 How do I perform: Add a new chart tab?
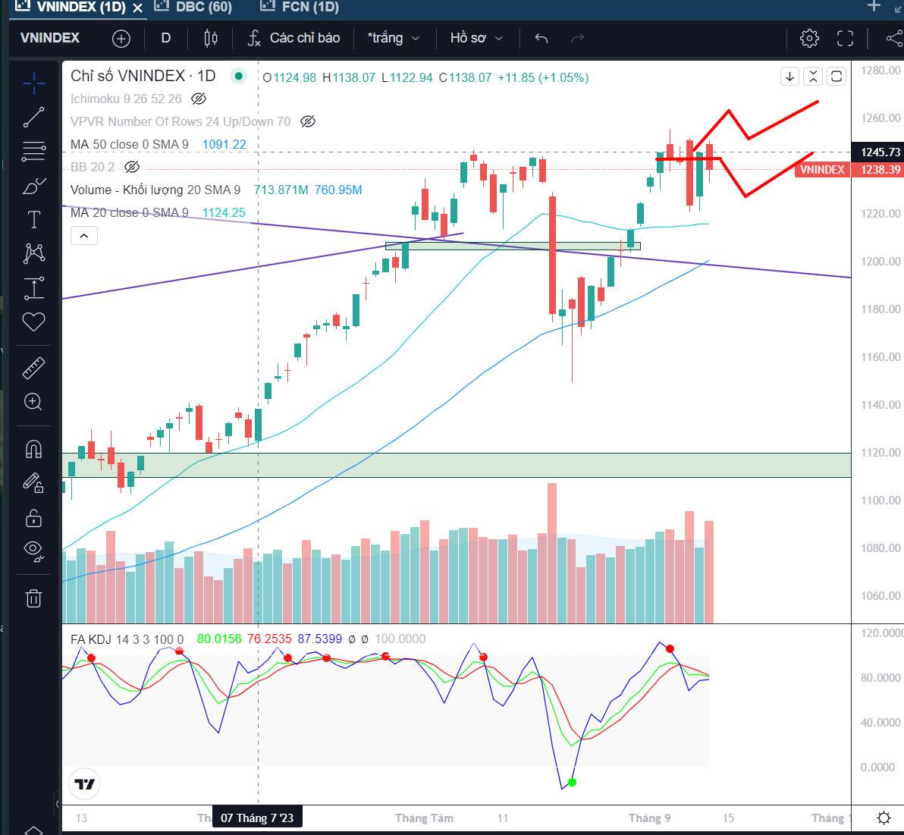[x=874, y=6]
